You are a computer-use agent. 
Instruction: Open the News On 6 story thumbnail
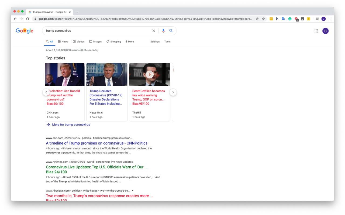click(107, 74)
